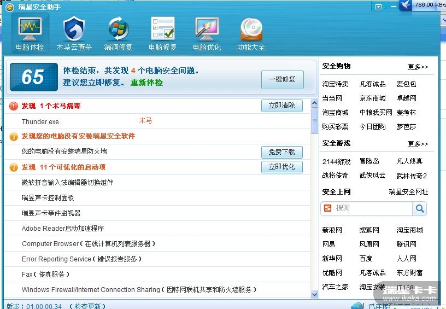Viewport: 446px width, 309px height.
Task: Select Error Reporting Service row
Action: pyautogui.click(x=157, y=259)
